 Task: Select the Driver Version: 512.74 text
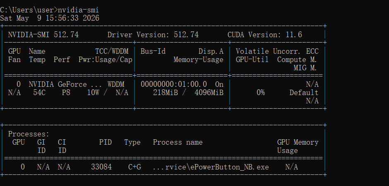coord(153,35)
